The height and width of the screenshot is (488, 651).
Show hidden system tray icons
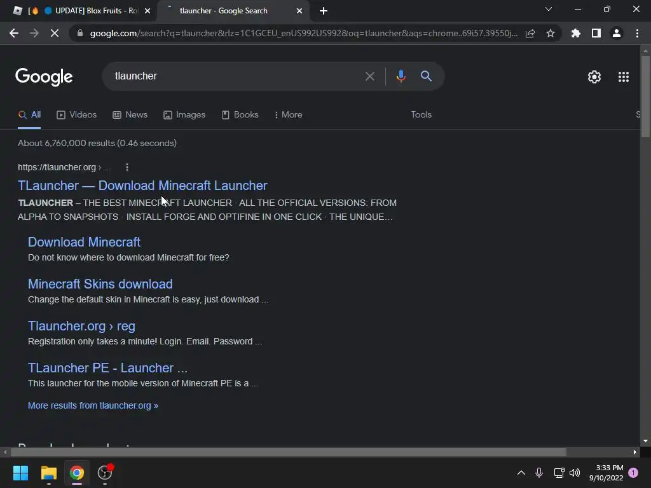(x=521, y=473)
